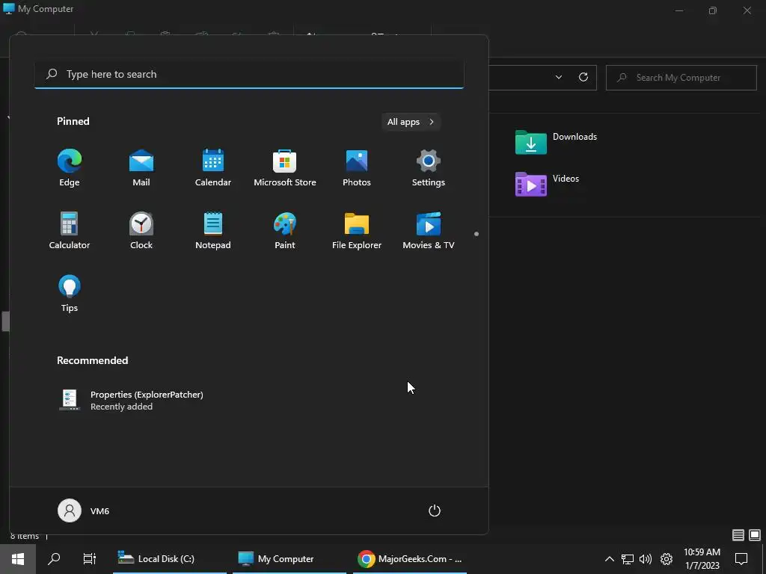This screenshot has width=766, height=574.
Task: Open the volume control in tray
Action: 646,559
